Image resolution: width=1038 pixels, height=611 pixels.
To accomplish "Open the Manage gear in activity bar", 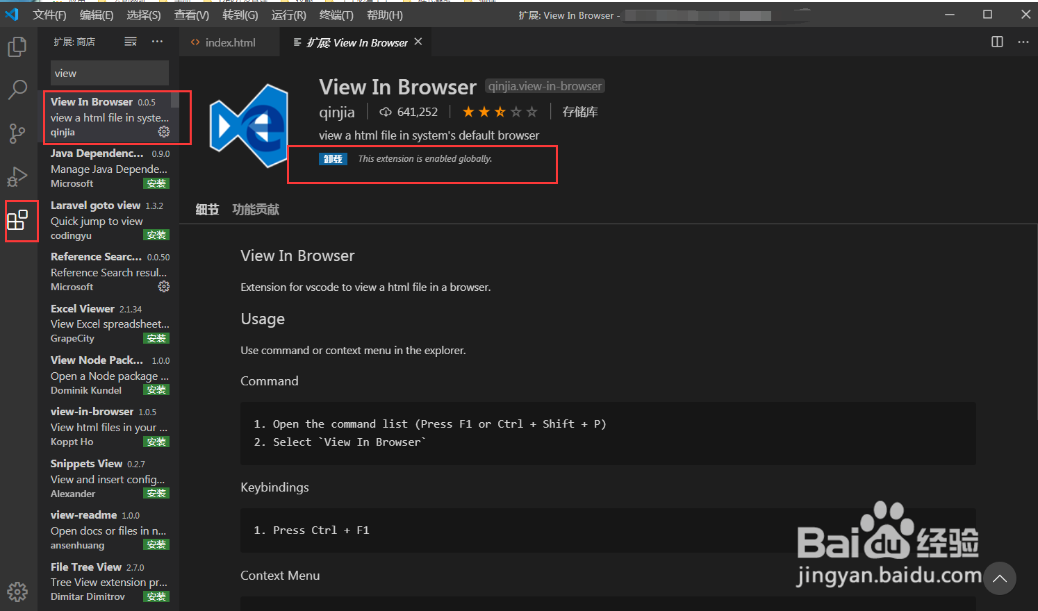I will pos(17,592).
